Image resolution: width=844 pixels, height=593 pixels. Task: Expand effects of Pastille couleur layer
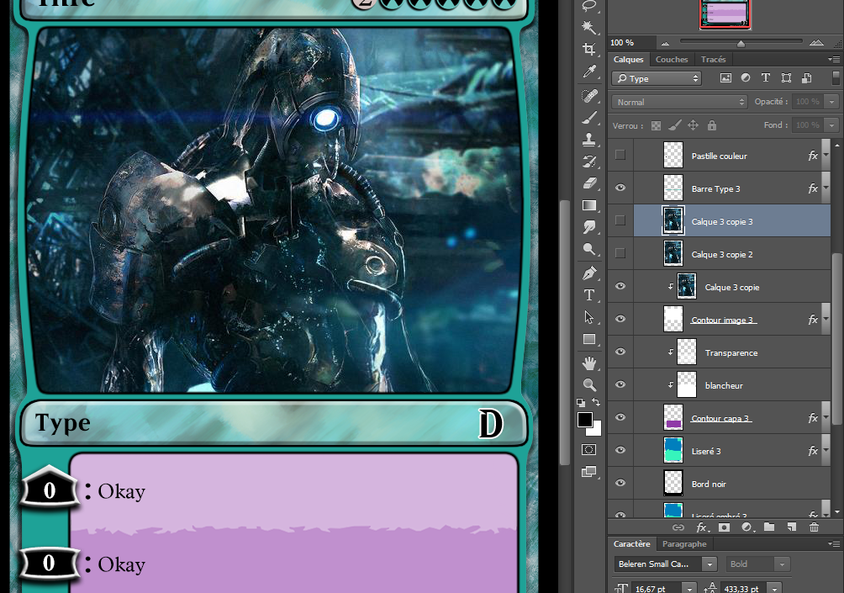(x=826, y=156)
